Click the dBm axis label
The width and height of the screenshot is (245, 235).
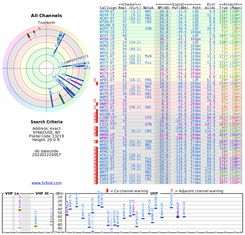pyautogui.click(x=59, y=193)
